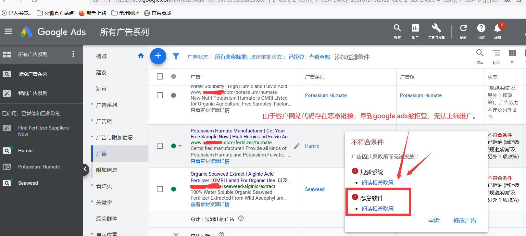Click 查看素材资源详情 for Seaweed ad
Screen dimensions: 526x236
(210, 204)
